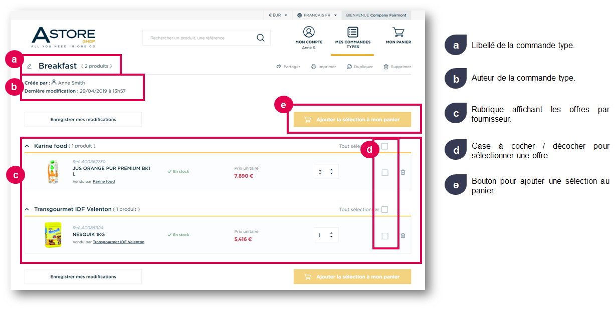The image size is (615, 311).
Task: Click the search magnifier icon
Action: (260, 38)
